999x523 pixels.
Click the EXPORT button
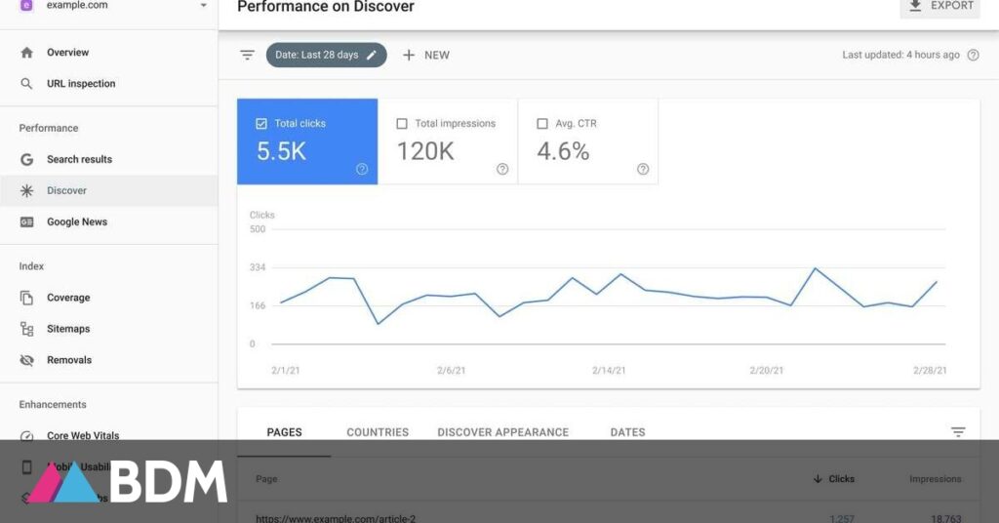click(939, 7)
